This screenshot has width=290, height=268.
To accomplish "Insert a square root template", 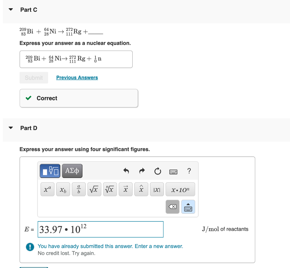I will click(94, 189).
